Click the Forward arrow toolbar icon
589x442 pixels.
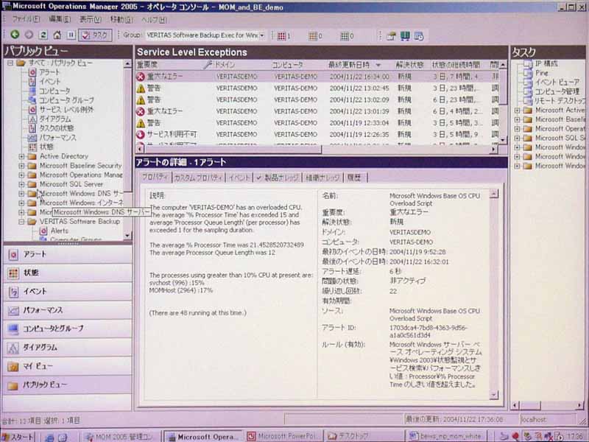pos(29,35)
